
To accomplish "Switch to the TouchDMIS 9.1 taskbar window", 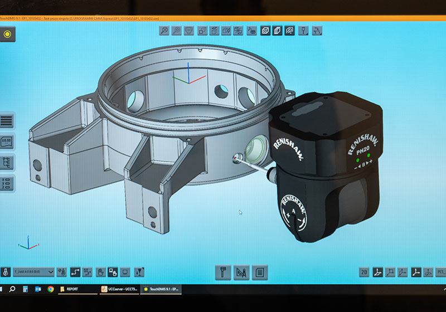I will pos(161,289).
